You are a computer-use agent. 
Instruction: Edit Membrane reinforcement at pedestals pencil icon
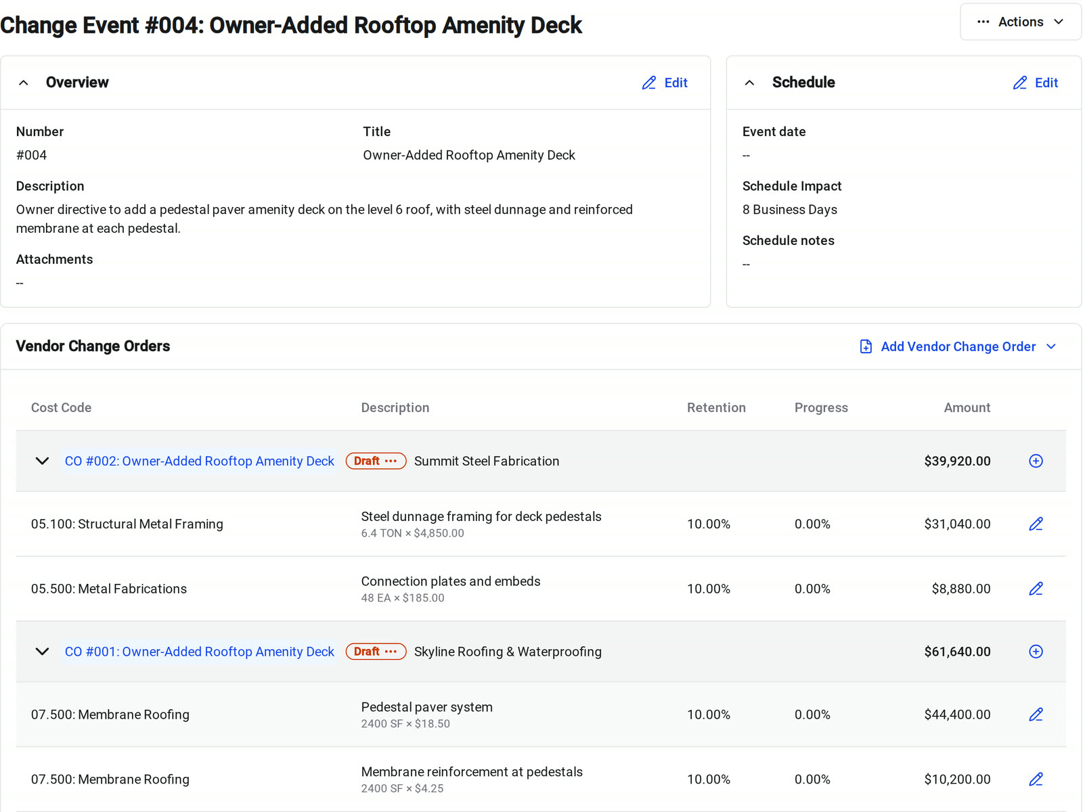pos(1036,780)
